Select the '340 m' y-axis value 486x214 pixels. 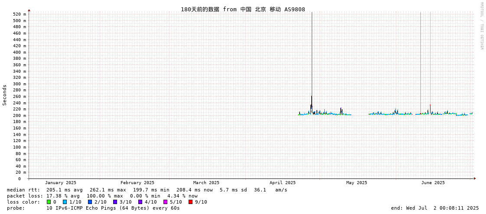click(x=20, y=71)
